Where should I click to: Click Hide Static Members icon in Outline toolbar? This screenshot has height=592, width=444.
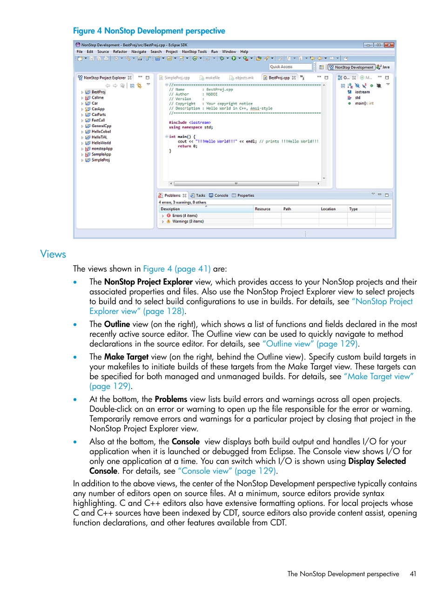364,86
